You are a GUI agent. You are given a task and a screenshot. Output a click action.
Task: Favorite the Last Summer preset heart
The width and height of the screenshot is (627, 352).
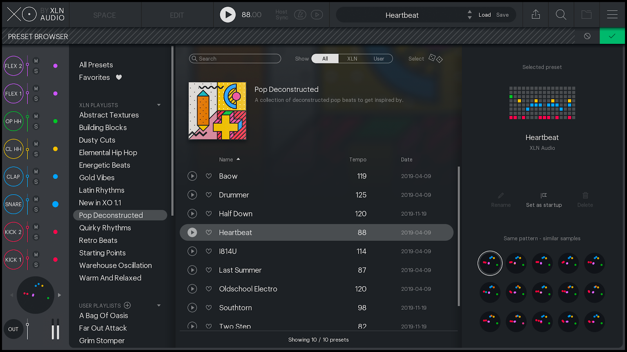[209, 270]
